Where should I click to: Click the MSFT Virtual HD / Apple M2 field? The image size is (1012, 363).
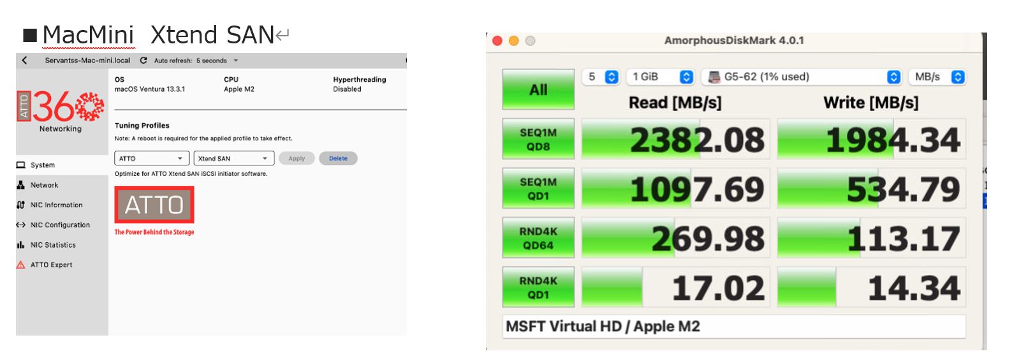734,327
